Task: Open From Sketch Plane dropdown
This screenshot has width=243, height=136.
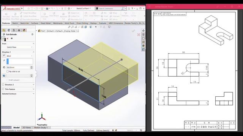Action: pos(20,47)
